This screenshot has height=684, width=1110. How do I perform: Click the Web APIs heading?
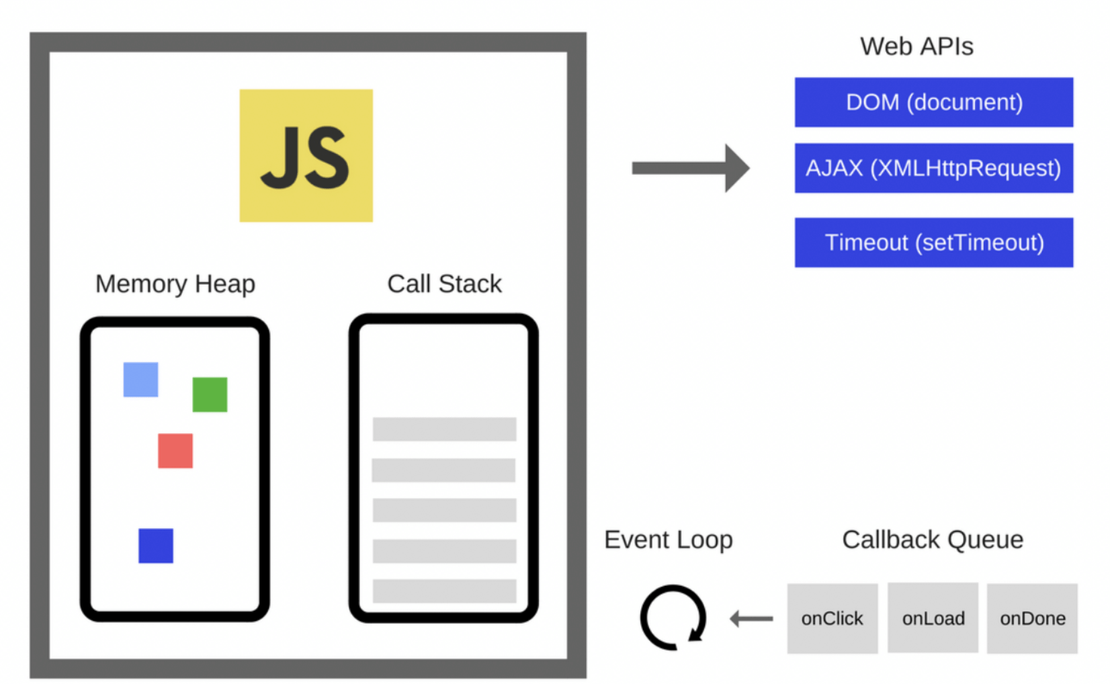point(916,46)
